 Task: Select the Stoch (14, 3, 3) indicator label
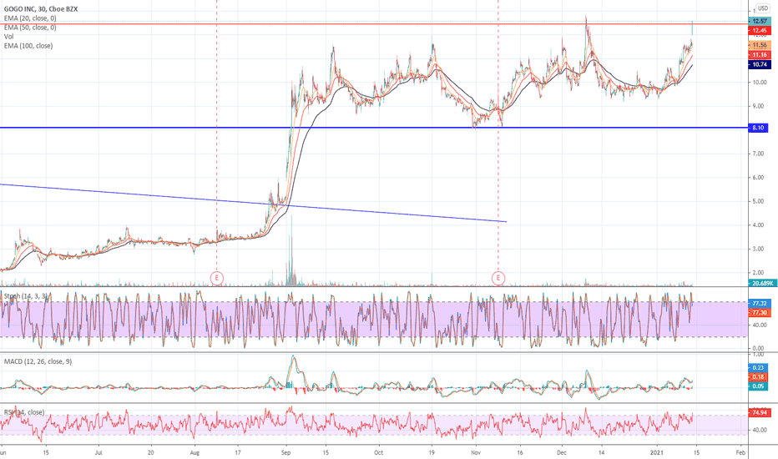point(26,296)
